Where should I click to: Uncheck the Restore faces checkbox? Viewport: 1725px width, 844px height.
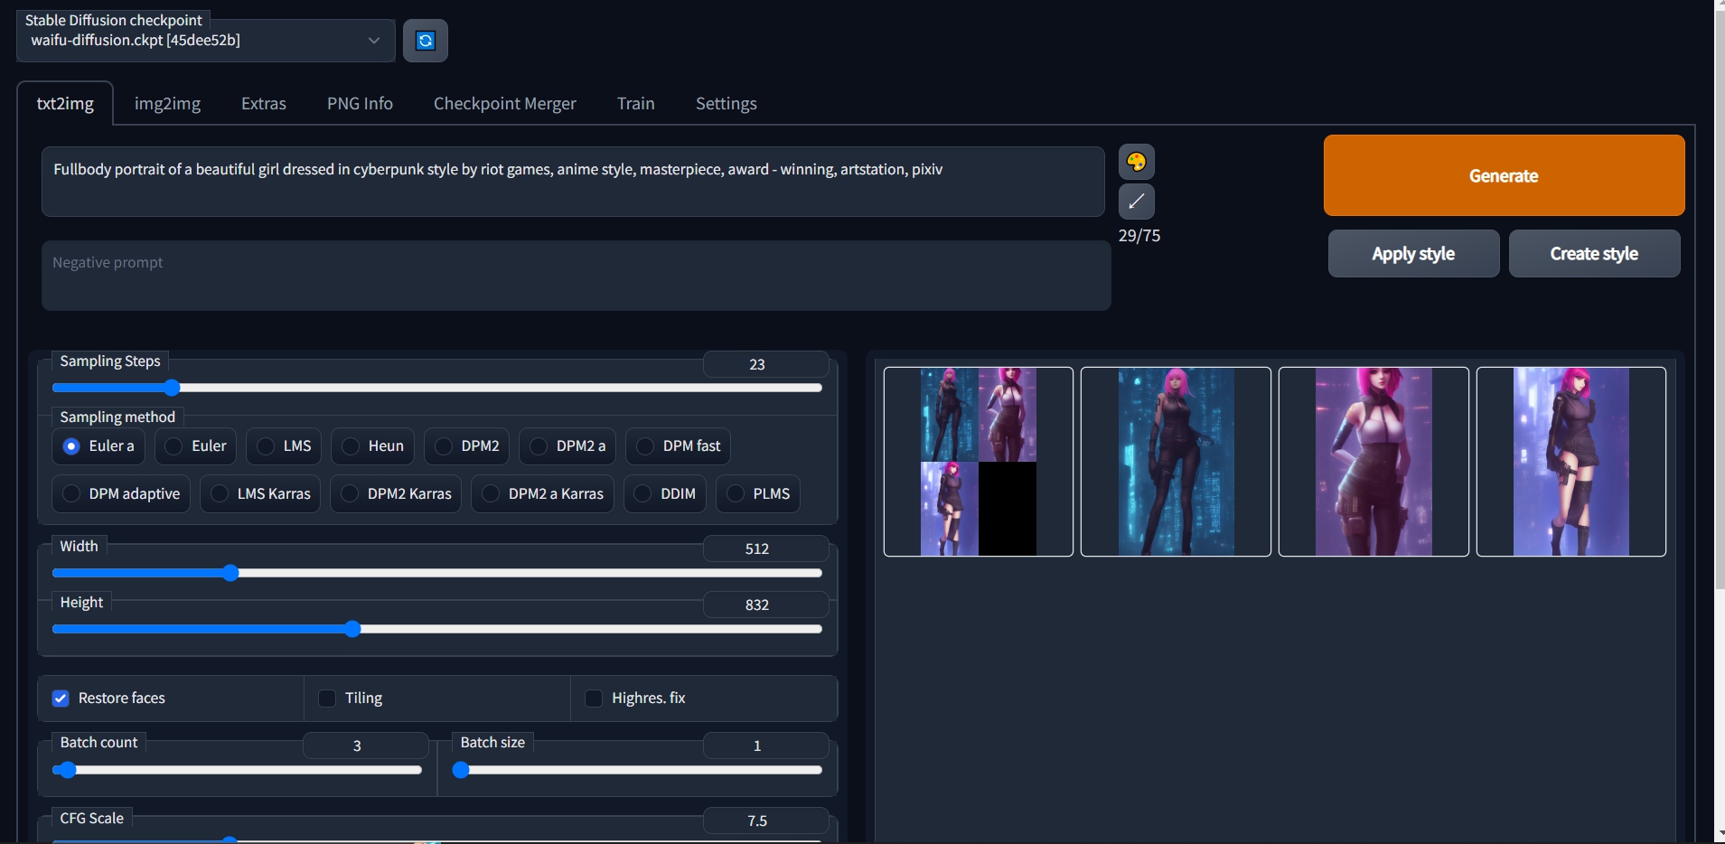point(61,699)
